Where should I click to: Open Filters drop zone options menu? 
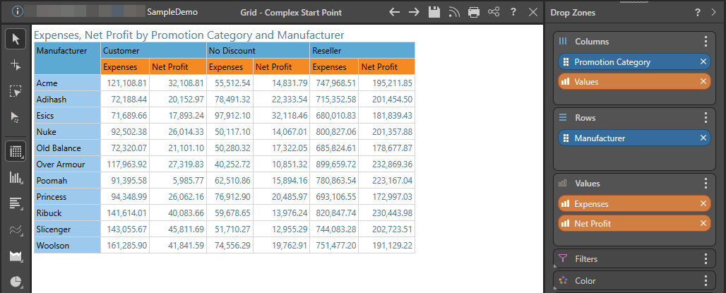click(706, 259)
